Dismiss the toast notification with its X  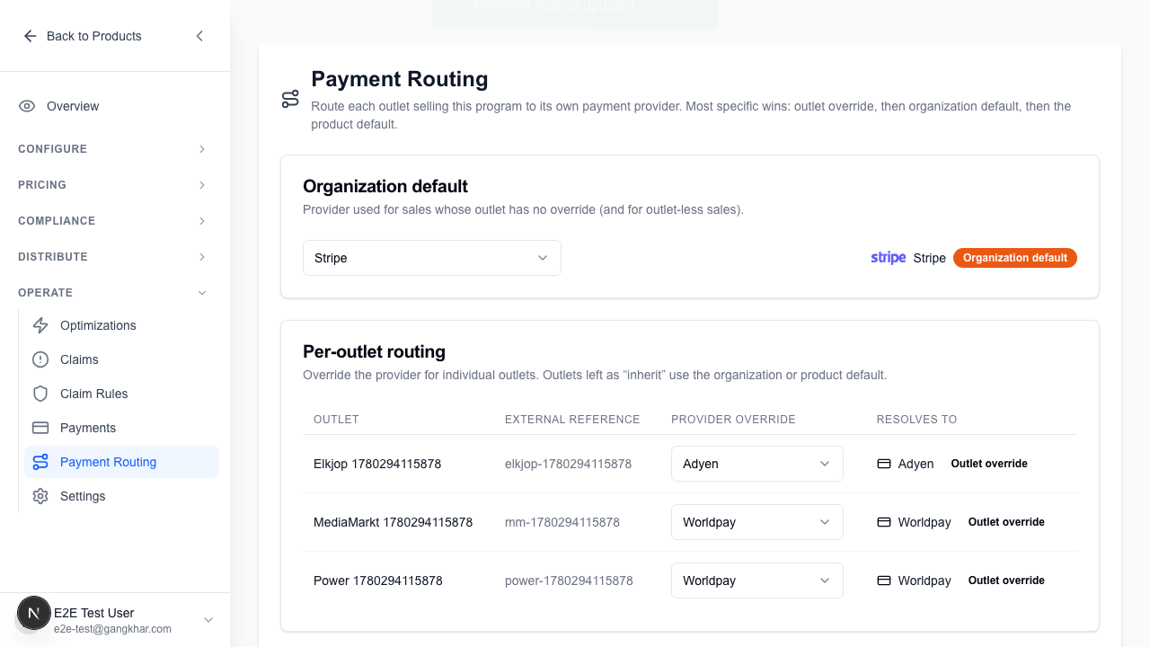point(659,5)
